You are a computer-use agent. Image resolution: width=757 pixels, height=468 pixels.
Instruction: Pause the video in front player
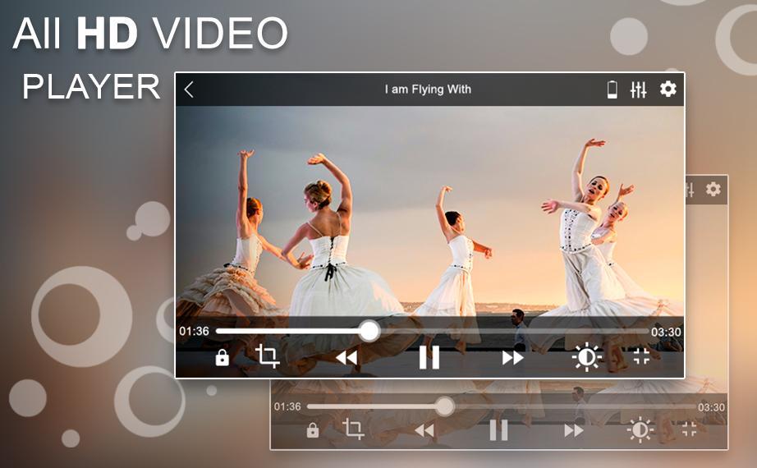point(429,357)
